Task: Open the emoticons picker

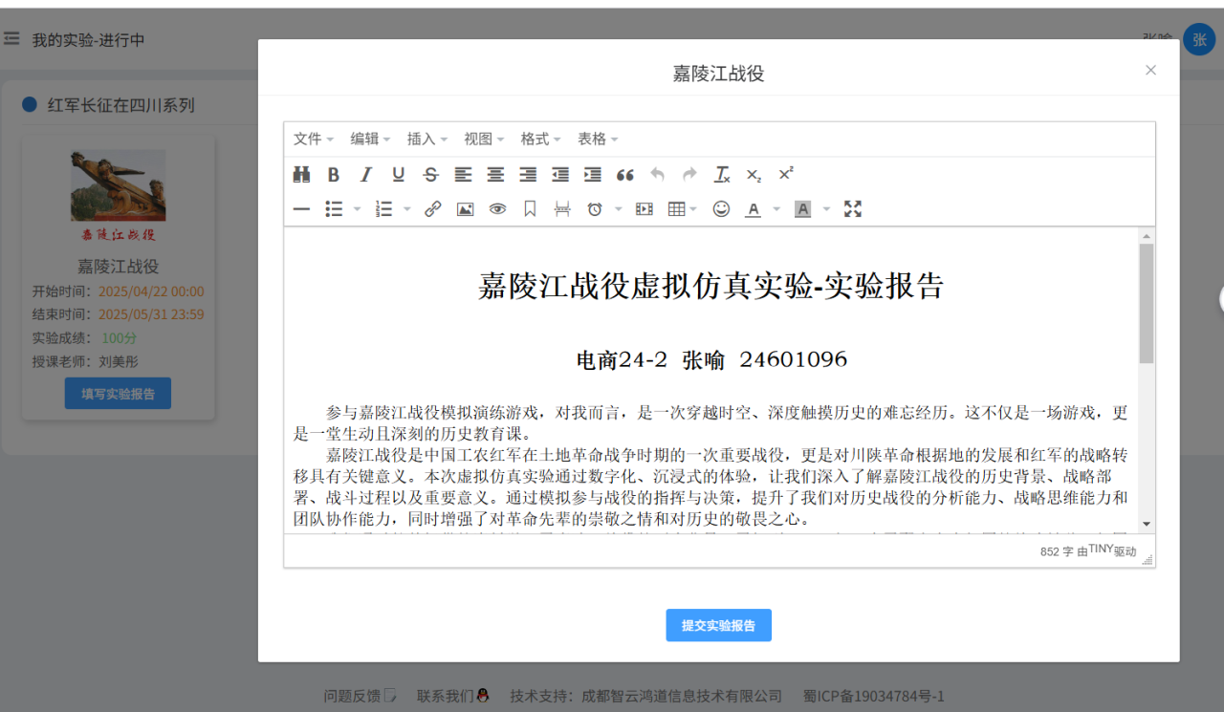Action: pos(721,209)
